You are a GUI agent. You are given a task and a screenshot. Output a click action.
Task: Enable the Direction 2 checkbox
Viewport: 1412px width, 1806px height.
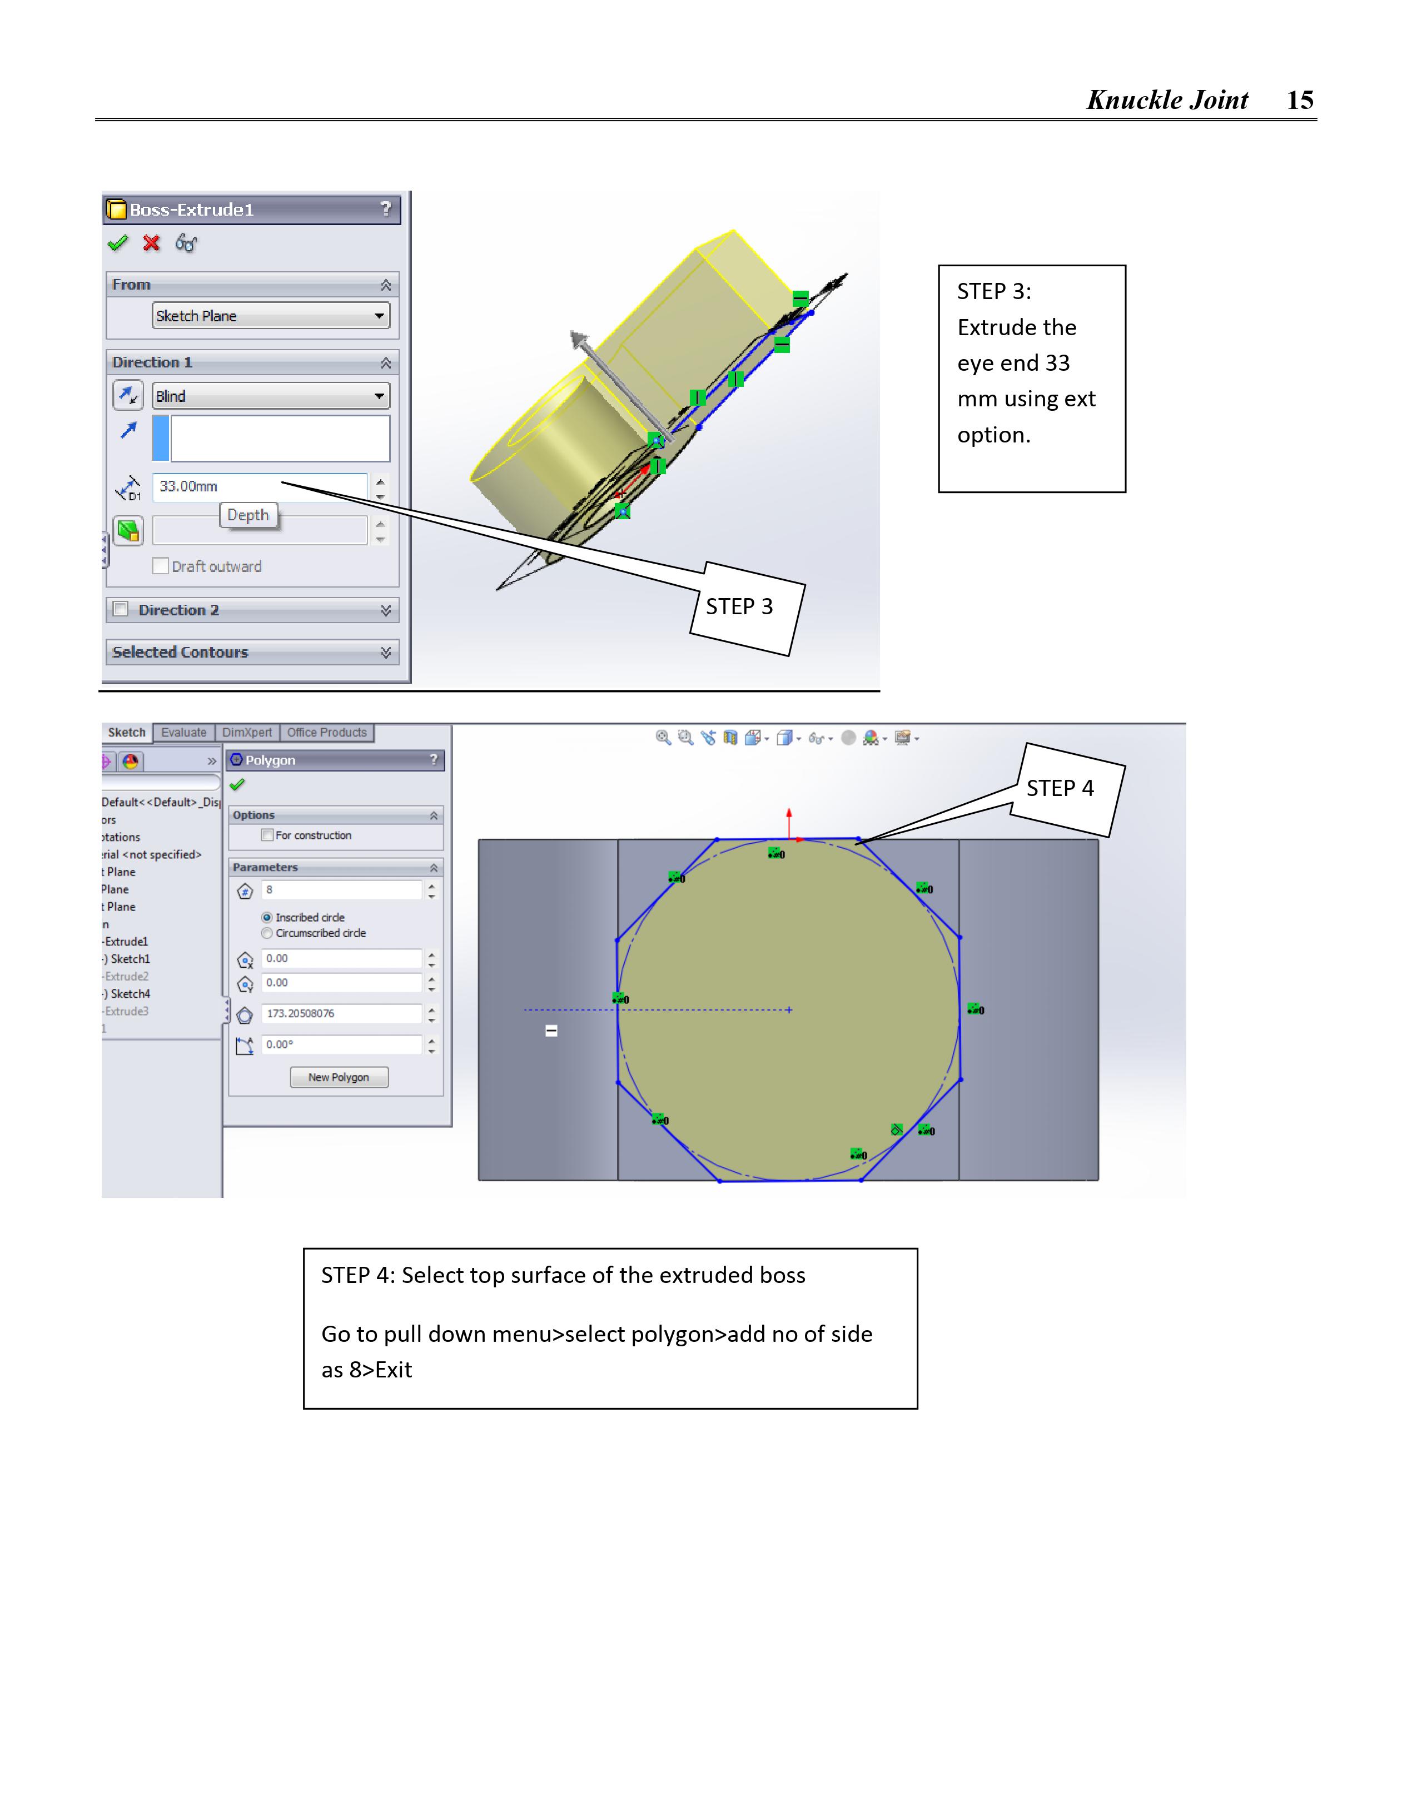(x=121, y=609)
